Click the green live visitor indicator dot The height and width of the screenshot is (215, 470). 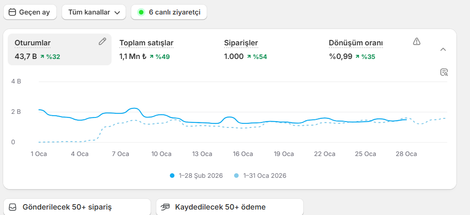(x=141, y=12)
